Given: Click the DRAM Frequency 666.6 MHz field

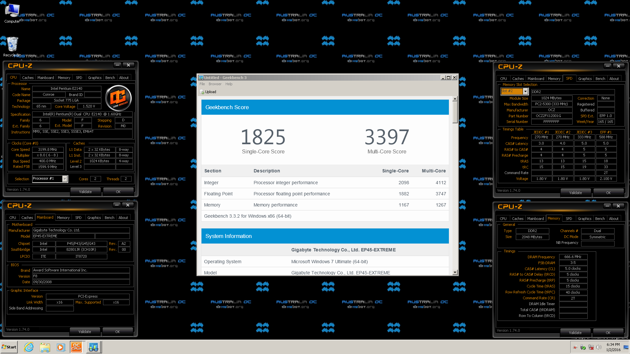Looking at the screenshot, I should pos(573,257).
